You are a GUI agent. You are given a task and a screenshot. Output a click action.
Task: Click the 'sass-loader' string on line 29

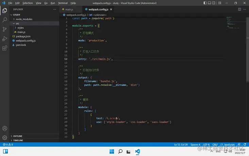click(160, 122)
